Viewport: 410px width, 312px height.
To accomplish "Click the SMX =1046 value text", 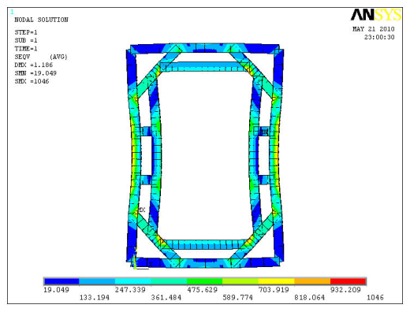I will pyautogui.click(x=32, y=81).
